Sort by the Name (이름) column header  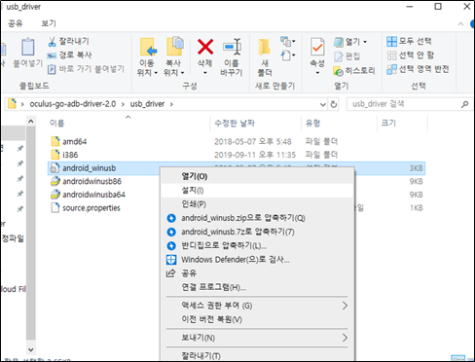(x=57, y=124)
